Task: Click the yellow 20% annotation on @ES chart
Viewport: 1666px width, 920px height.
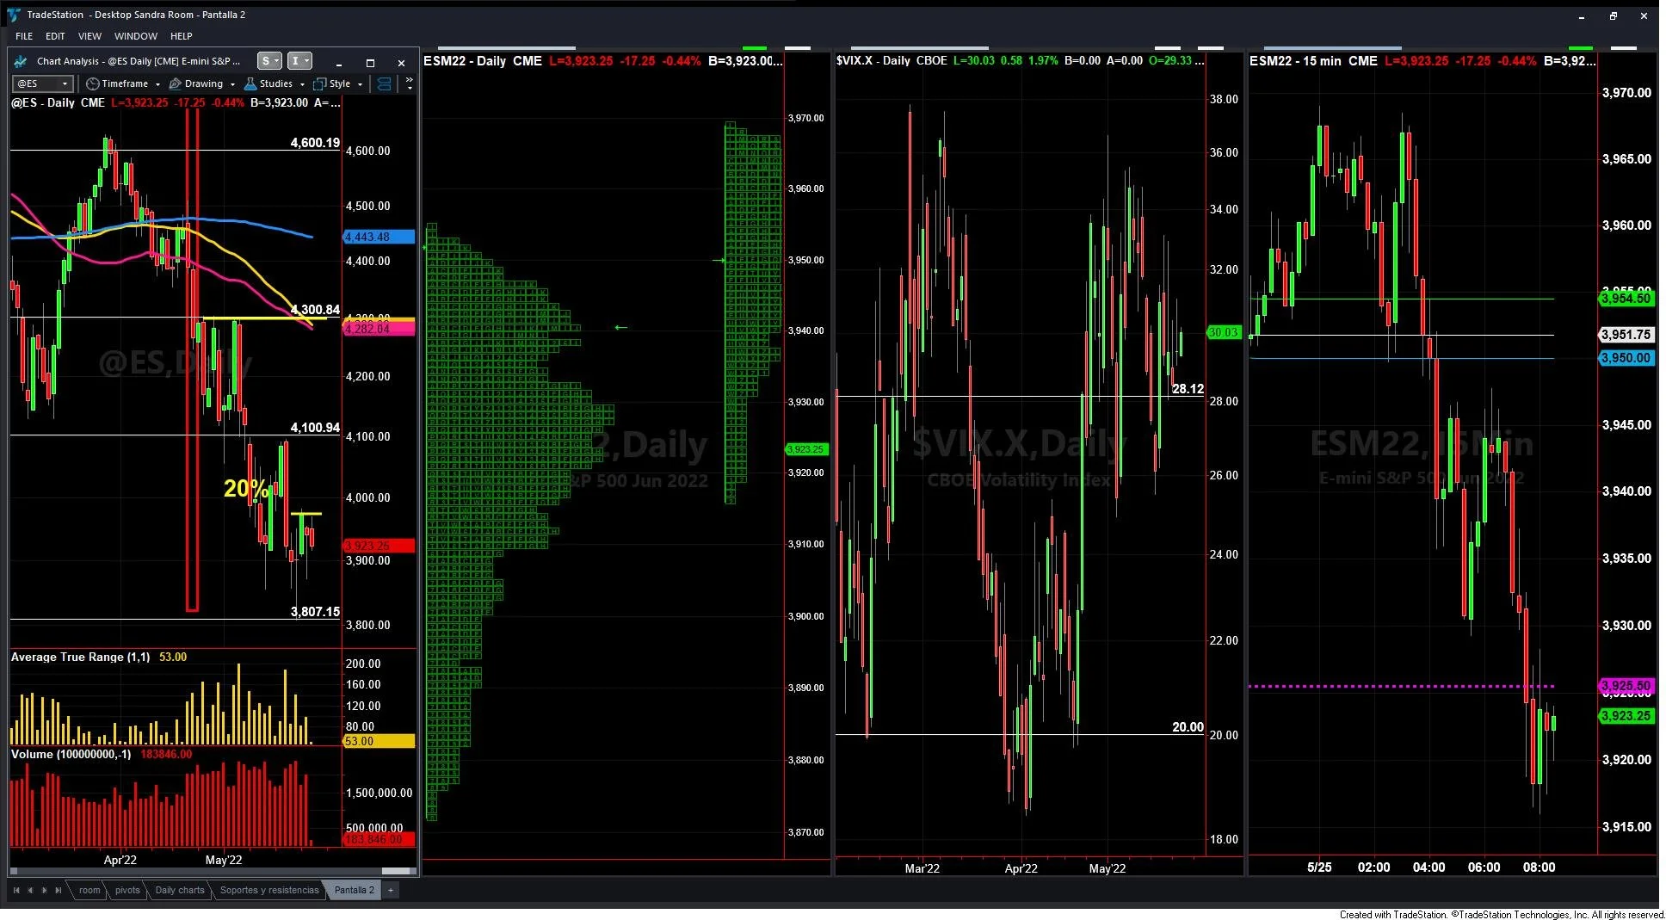Action: point(246,489)
